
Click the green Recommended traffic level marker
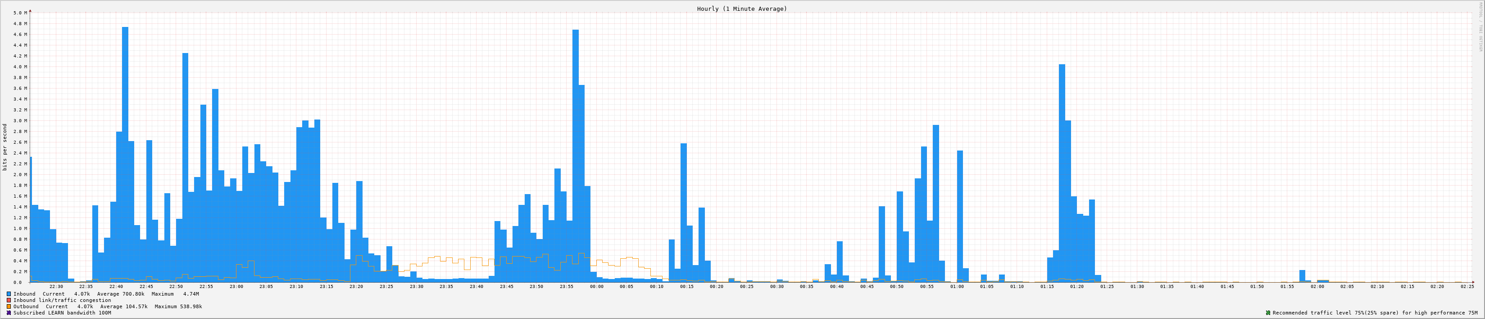pos(1267,313)
